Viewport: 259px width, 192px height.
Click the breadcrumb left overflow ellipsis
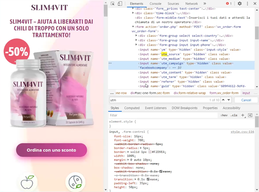pos(112,93)
